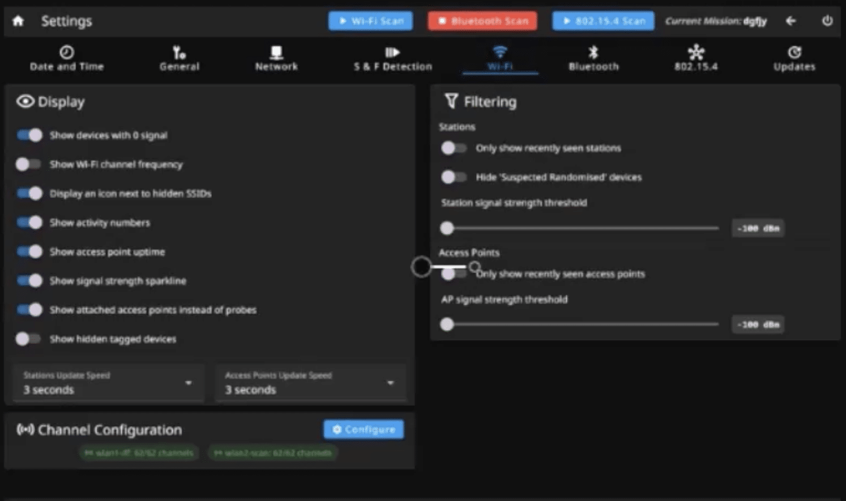Screen dimensions: 846x501
Task: Click the Network computer icon
Action: pos(276,52)
